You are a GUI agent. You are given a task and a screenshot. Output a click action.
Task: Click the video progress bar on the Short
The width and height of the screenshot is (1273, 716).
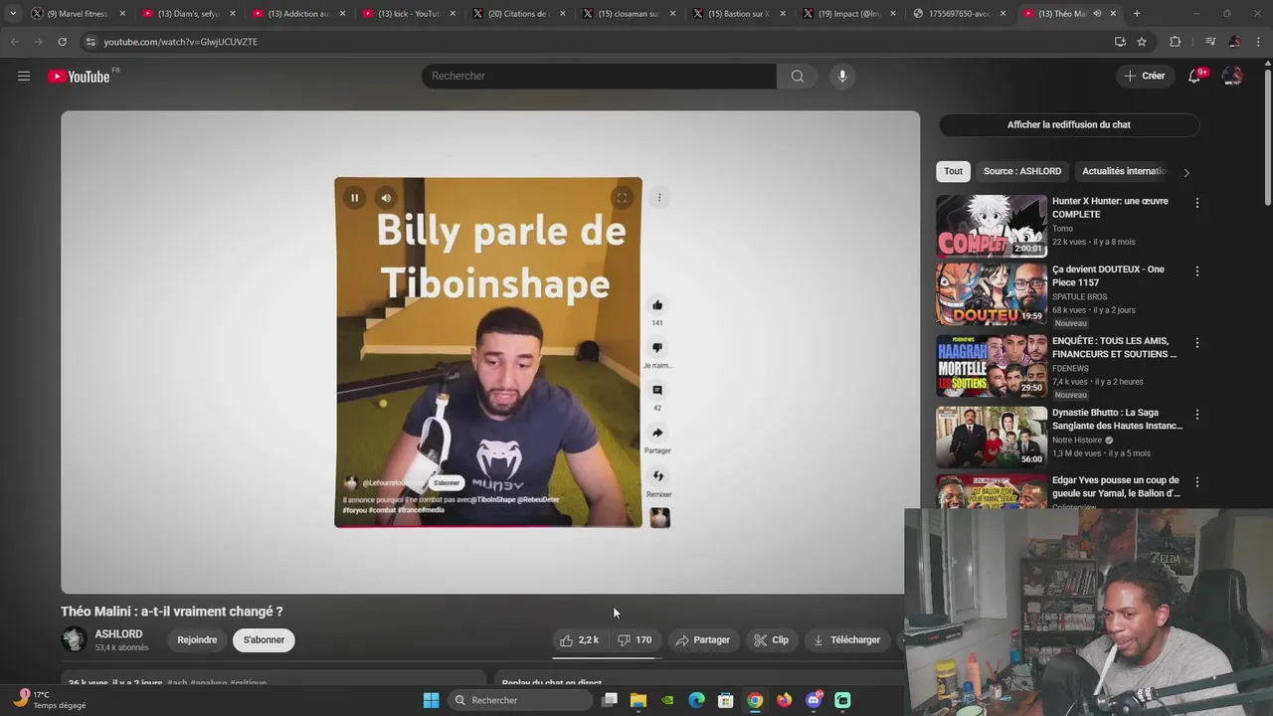488,526
